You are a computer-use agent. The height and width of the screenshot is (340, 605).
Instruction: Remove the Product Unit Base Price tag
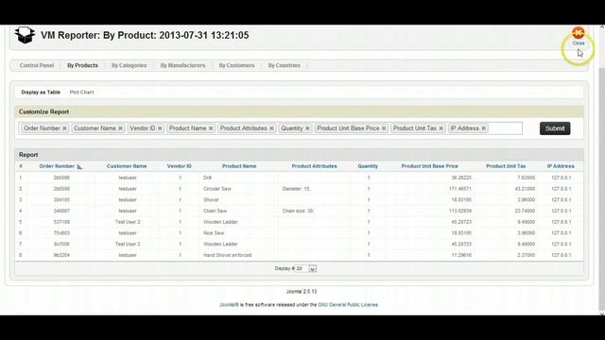(384, 128)
